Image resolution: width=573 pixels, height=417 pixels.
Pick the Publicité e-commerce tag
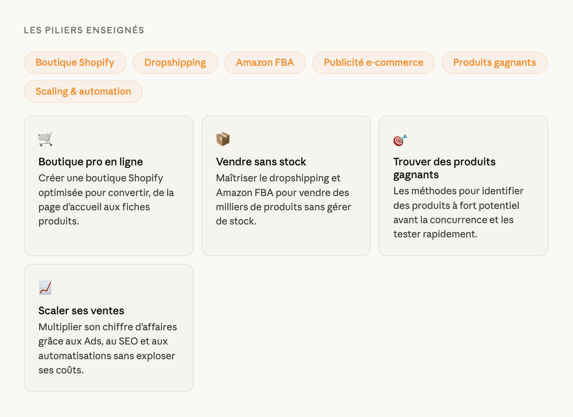(373, 63)
